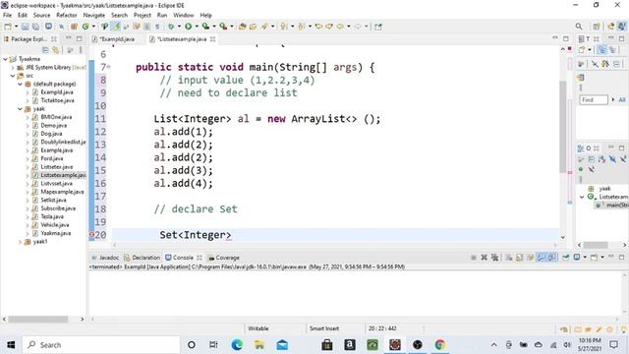Click the All link beside Find

click(622, 99)
